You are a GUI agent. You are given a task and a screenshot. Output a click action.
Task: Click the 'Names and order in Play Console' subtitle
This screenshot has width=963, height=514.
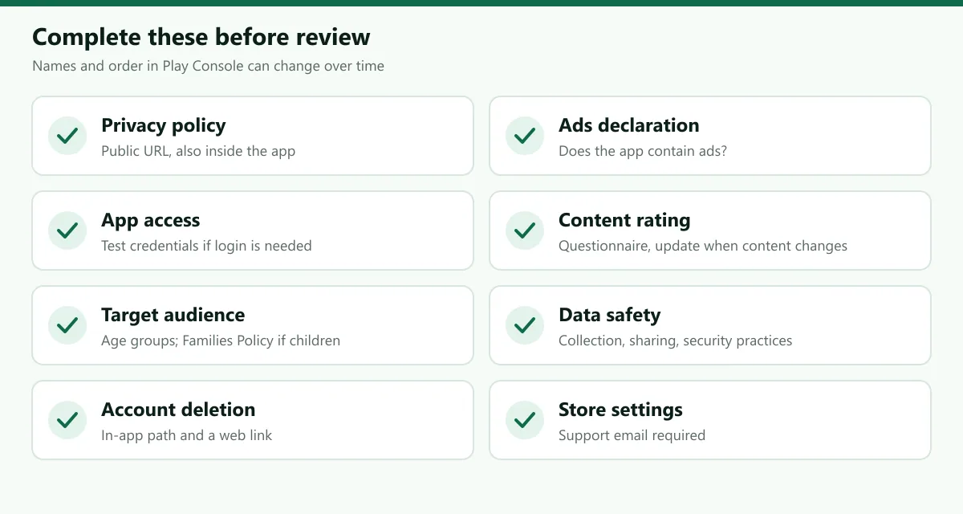(209, 66)
